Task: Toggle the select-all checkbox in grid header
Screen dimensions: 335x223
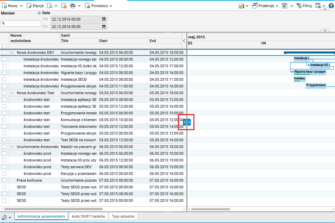Action: click(x=4, y=46)
